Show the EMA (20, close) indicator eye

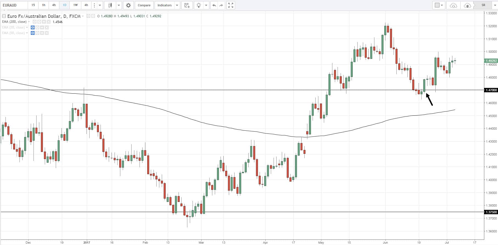(x=33, y=27)
